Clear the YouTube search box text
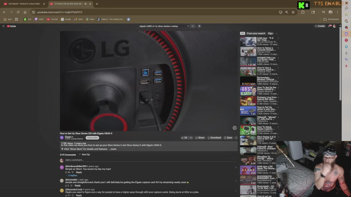The width and height of the screenshot is (351, 197). (x=188, y=26)
